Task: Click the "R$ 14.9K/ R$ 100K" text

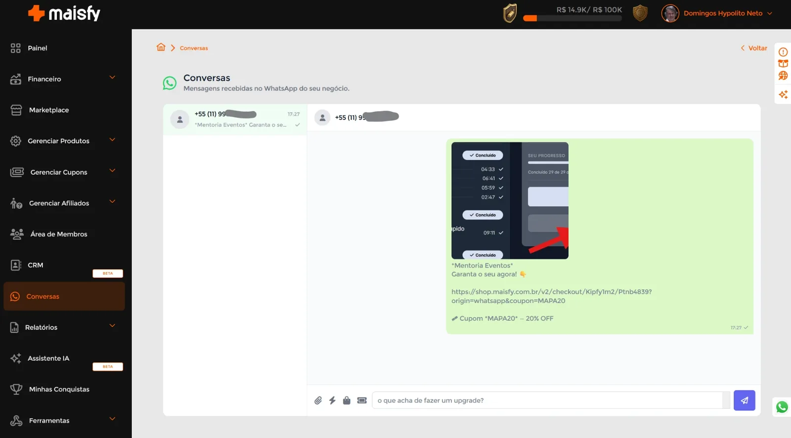Action: tap(589, 10)
